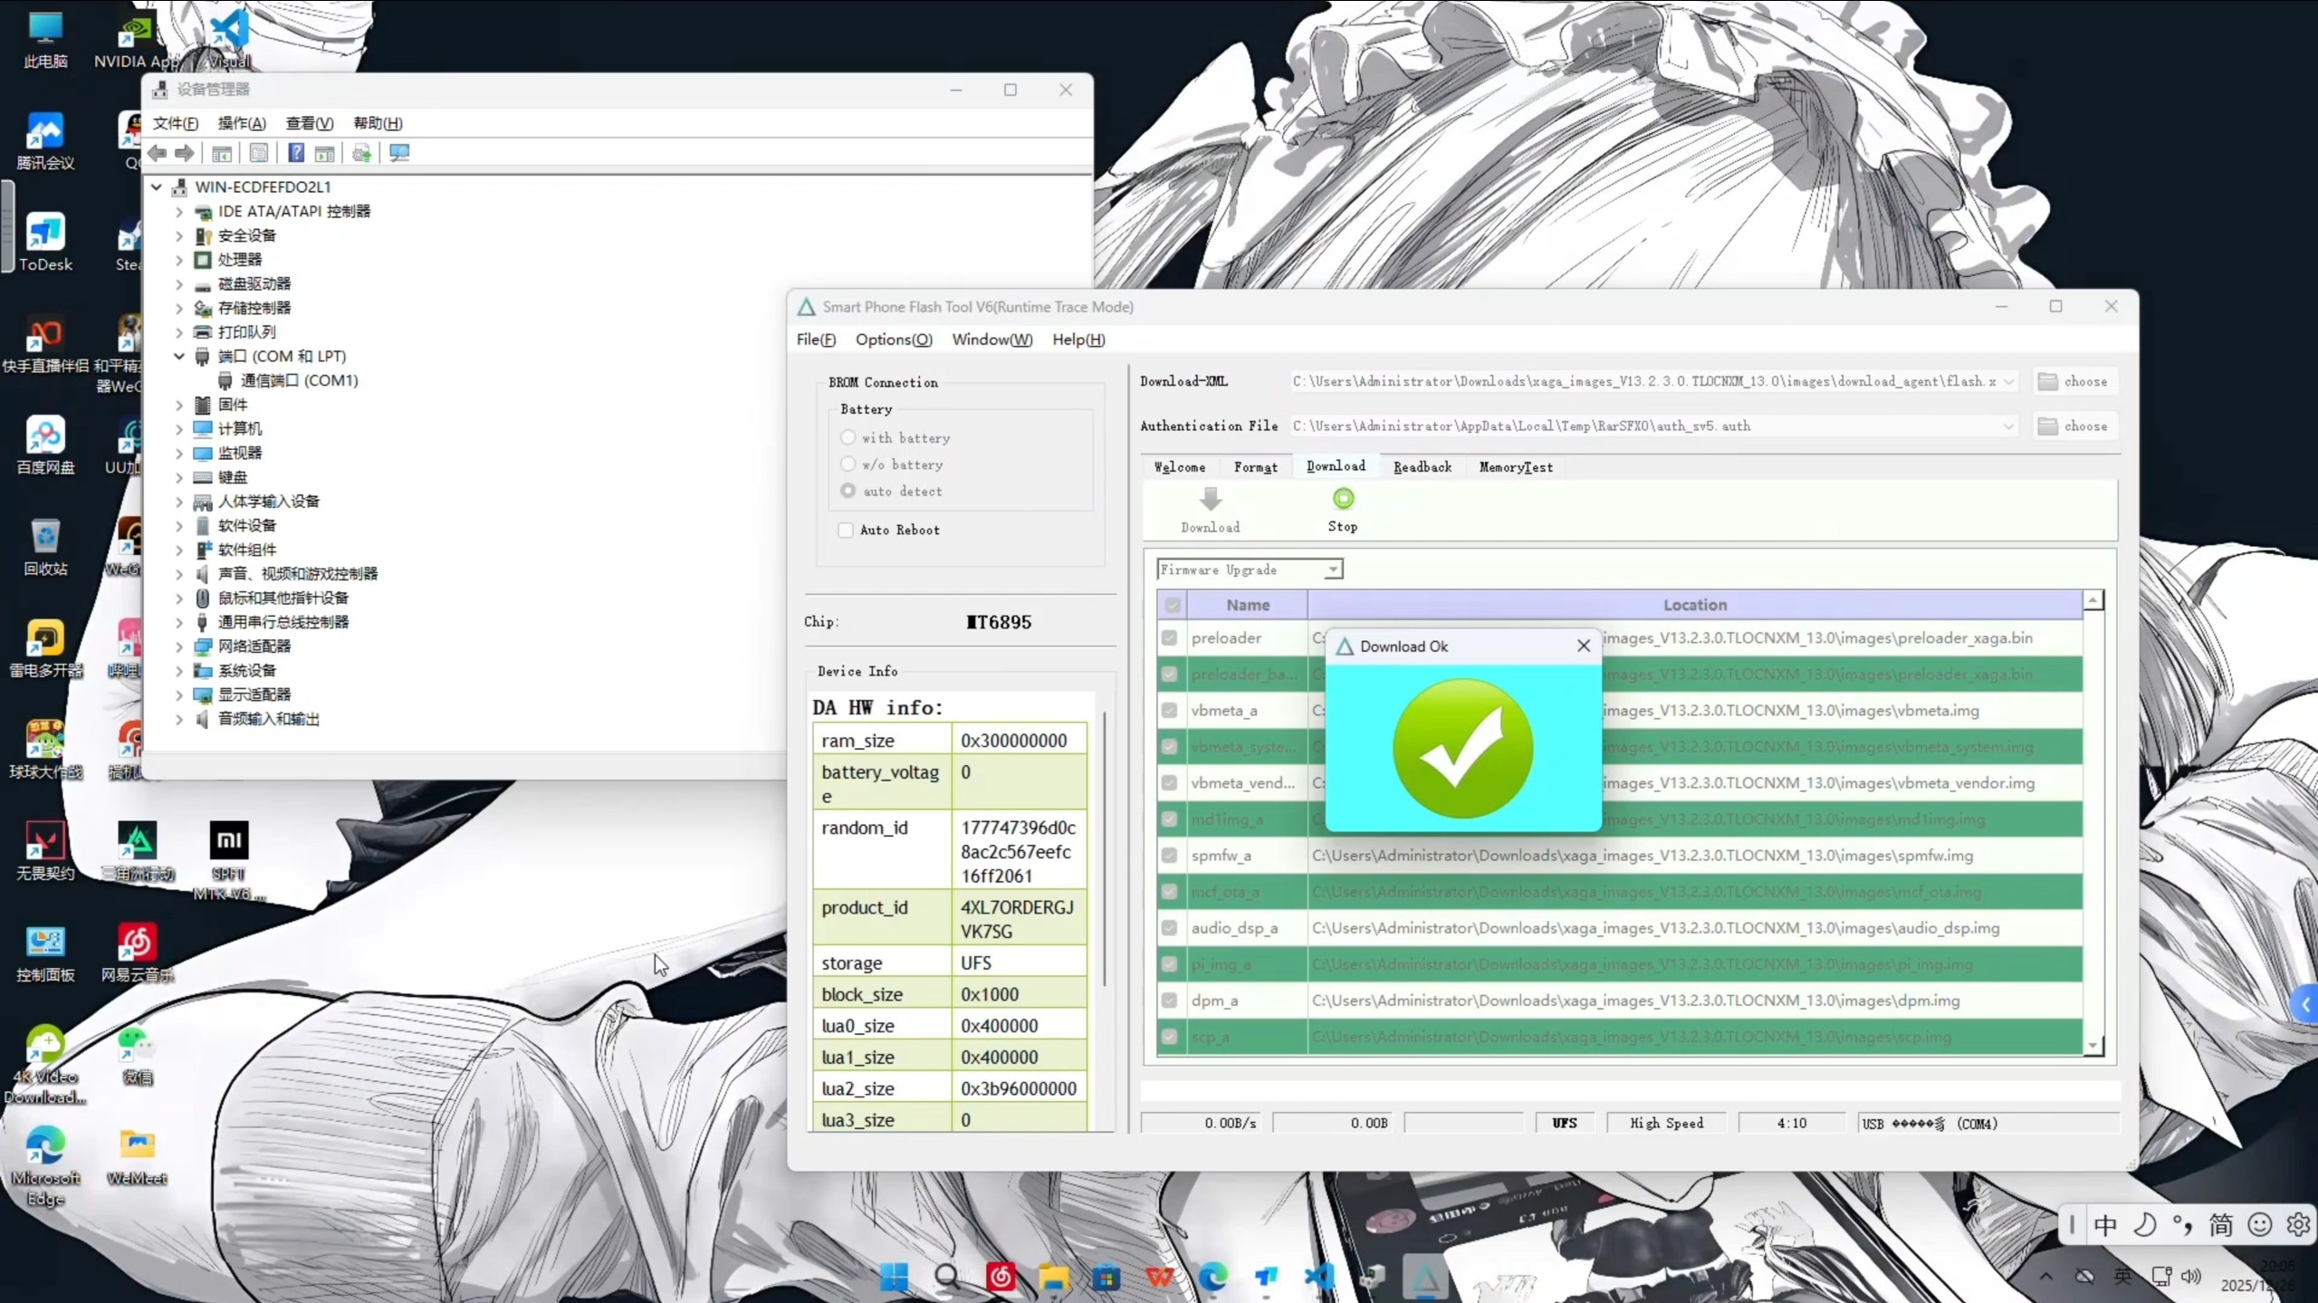Open Microsoft Edge from the taskbar
The image size is (2318, 1303).
1213,1278
